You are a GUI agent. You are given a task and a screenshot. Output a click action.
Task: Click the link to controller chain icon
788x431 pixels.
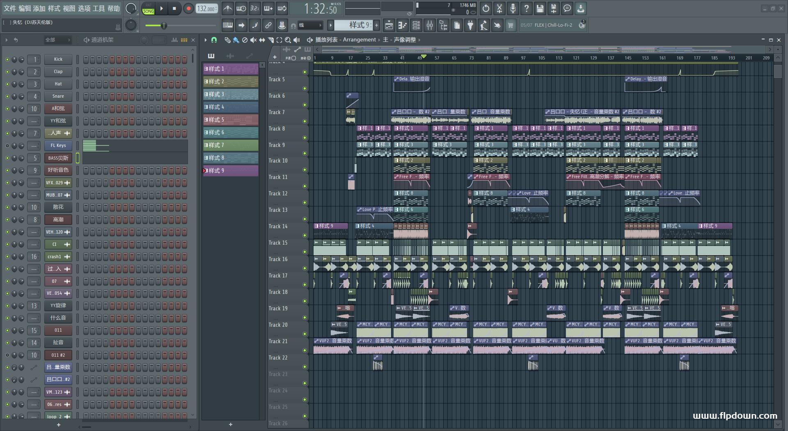268,25
